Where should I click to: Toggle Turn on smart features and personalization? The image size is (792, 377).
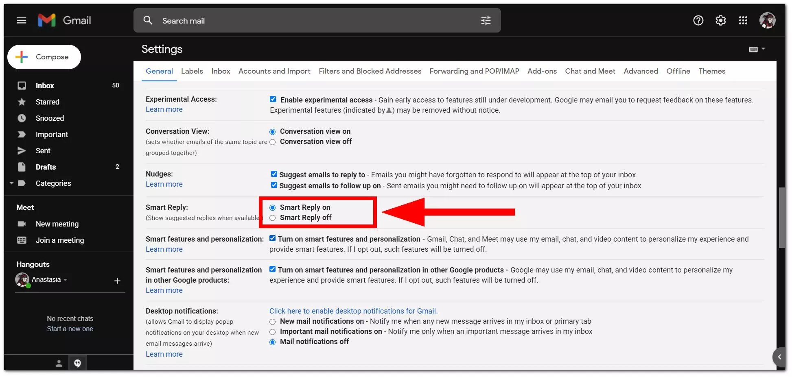coord(273,238)
